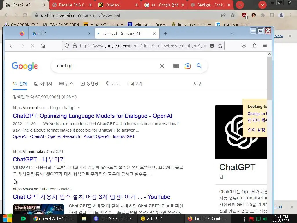Open Chat GPT YouTube video result

pyautogui.click(x=91, y=197)
